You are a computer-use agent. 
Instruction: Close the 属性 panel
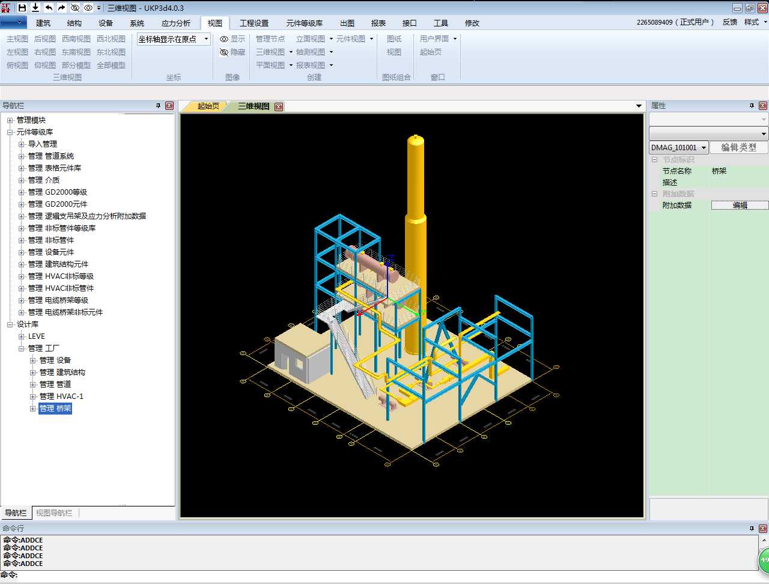coord(763,106)
